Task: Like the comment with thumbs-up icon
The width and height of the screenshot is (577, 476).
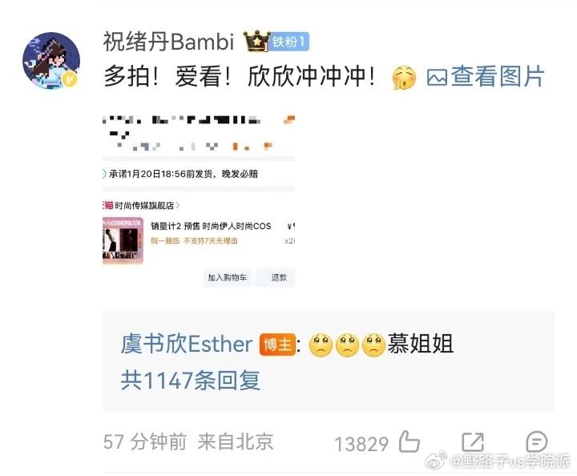Action: click(410, 442)
